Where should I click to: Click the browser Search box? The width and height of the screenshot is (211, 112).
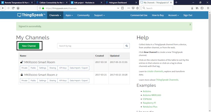[157, 8]
